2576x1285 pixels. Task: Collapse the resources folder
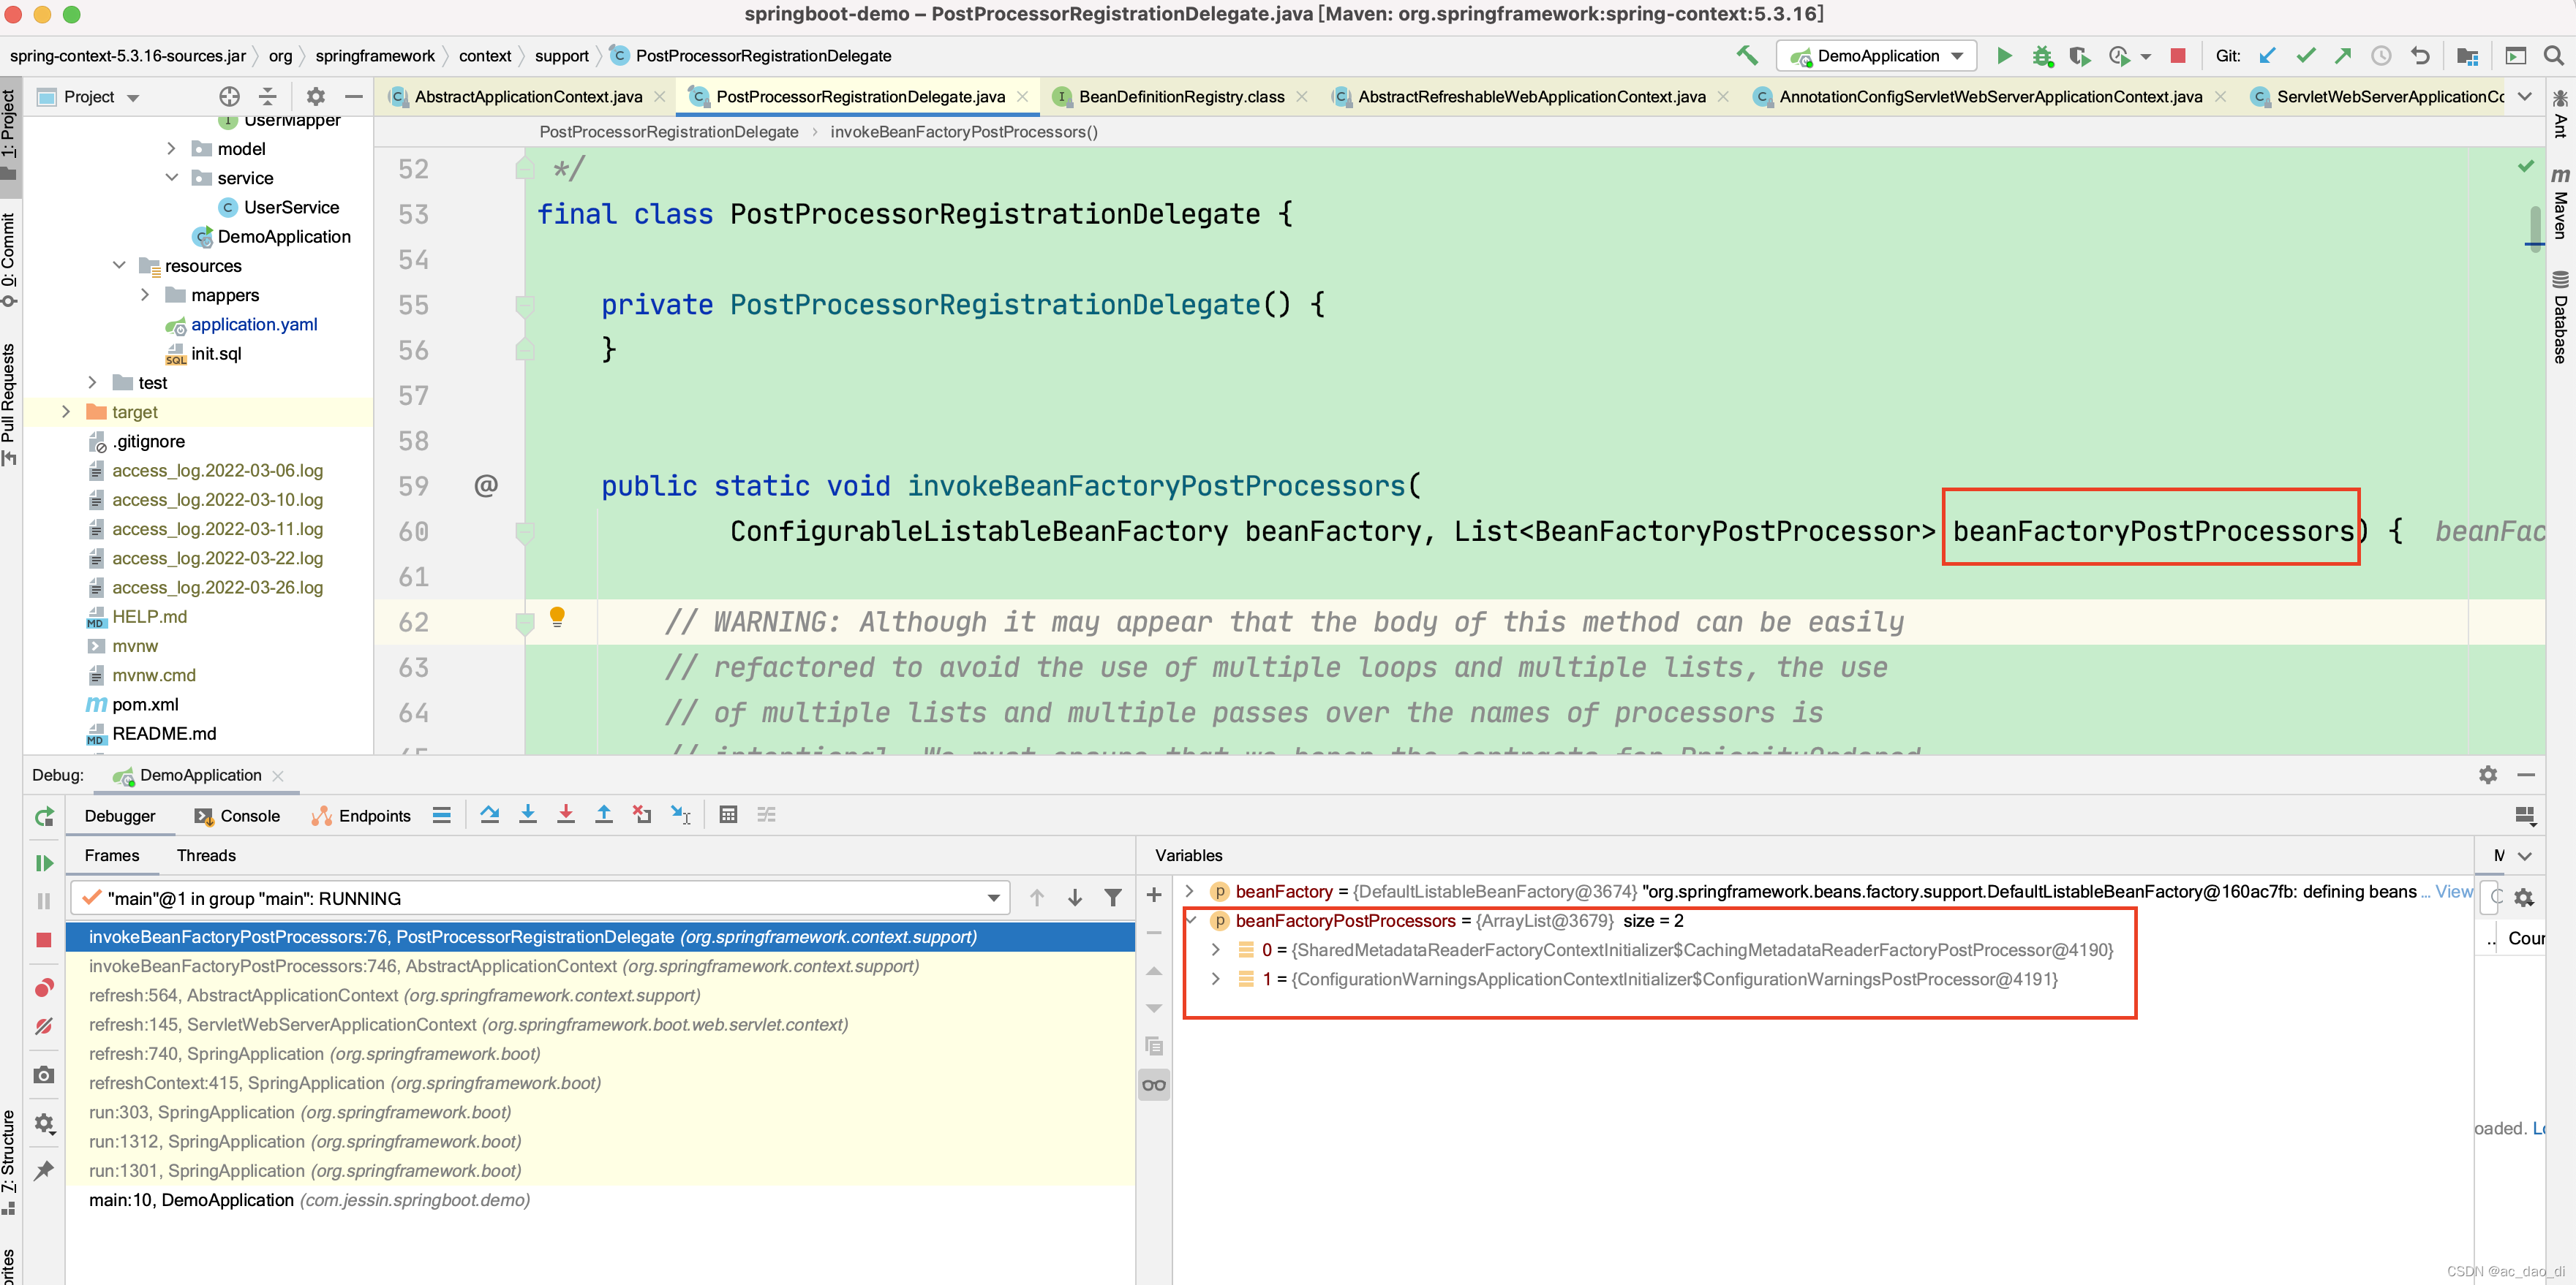119,266
